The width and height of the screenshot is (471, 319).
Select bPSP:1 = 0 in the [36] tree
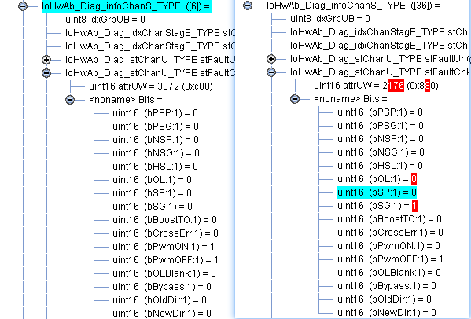[380, 112]
